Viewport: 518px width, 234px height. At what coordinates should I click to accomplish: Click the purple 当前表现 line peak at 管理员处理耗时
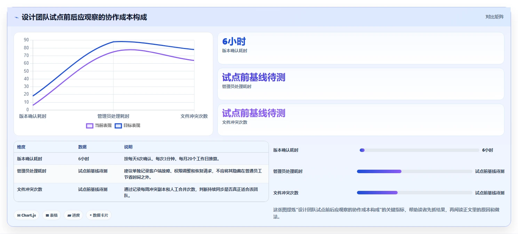tap(113, 52)
